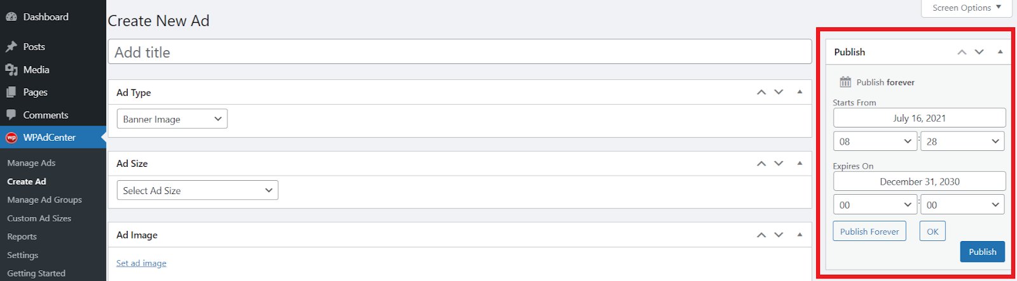Expand the Screen Options tab
This screenshot has width=1017, height=281.
coord(966,8)
